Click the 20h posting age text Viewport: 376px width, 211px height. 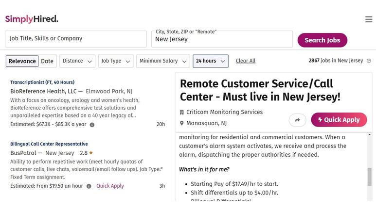[161, 124]
